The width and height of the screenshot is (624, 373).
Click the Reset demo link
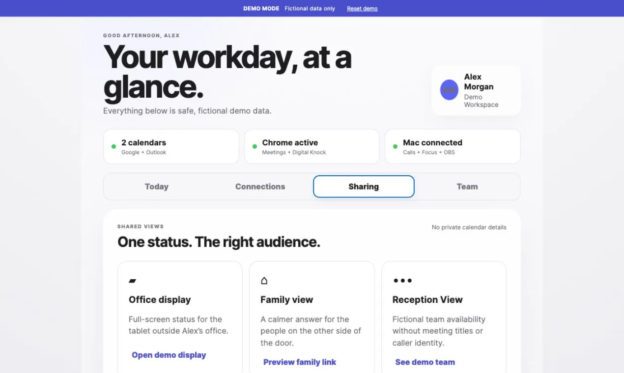[362, 8]
